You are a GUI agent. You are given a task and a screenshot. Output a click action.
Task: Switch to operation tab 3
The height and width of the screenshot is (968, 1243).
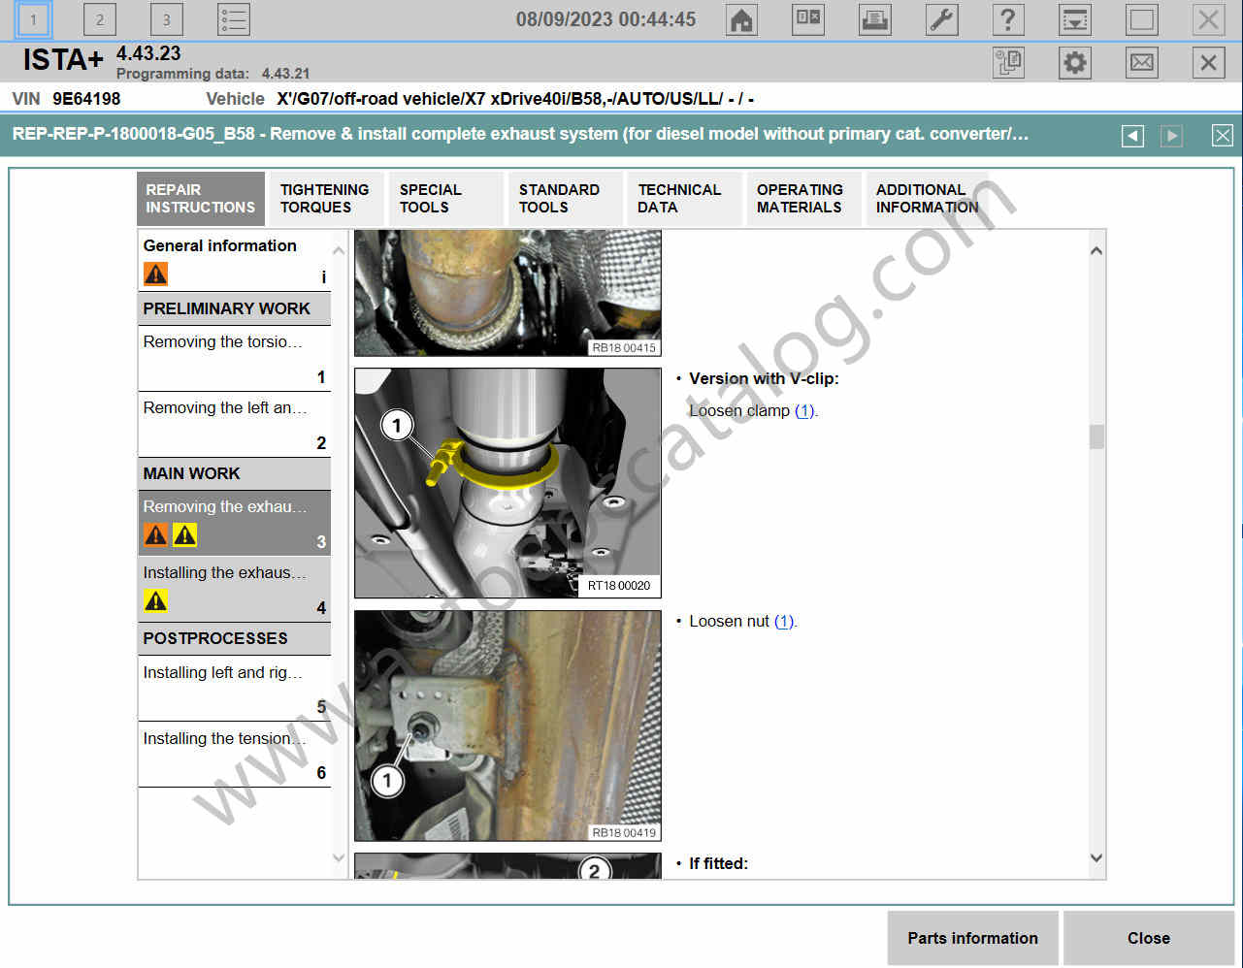(x=166, y=19)
